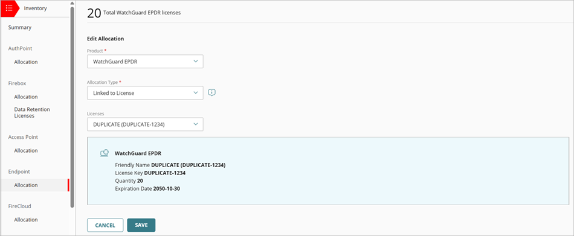Open Data Retention Licenses

coord(32,113)
